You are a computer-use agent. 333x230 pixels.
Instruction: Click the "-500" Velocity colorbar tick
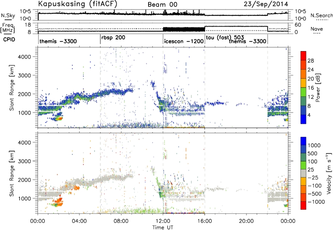point(316,194)
